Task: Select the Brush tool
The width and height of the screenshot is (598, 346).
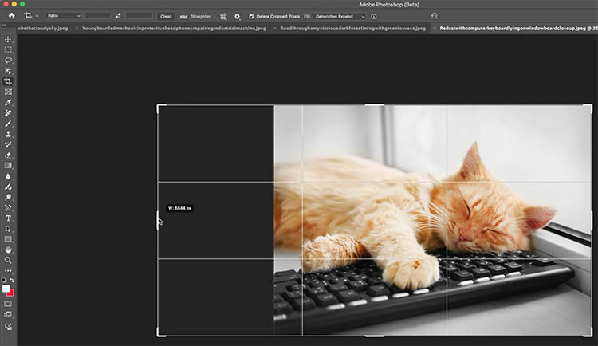Action: [8, 124]
